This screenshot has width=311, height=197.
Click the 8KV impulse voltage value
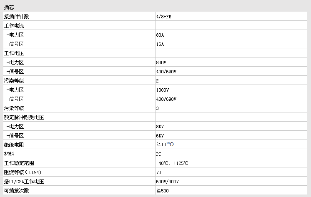[160, 127]
